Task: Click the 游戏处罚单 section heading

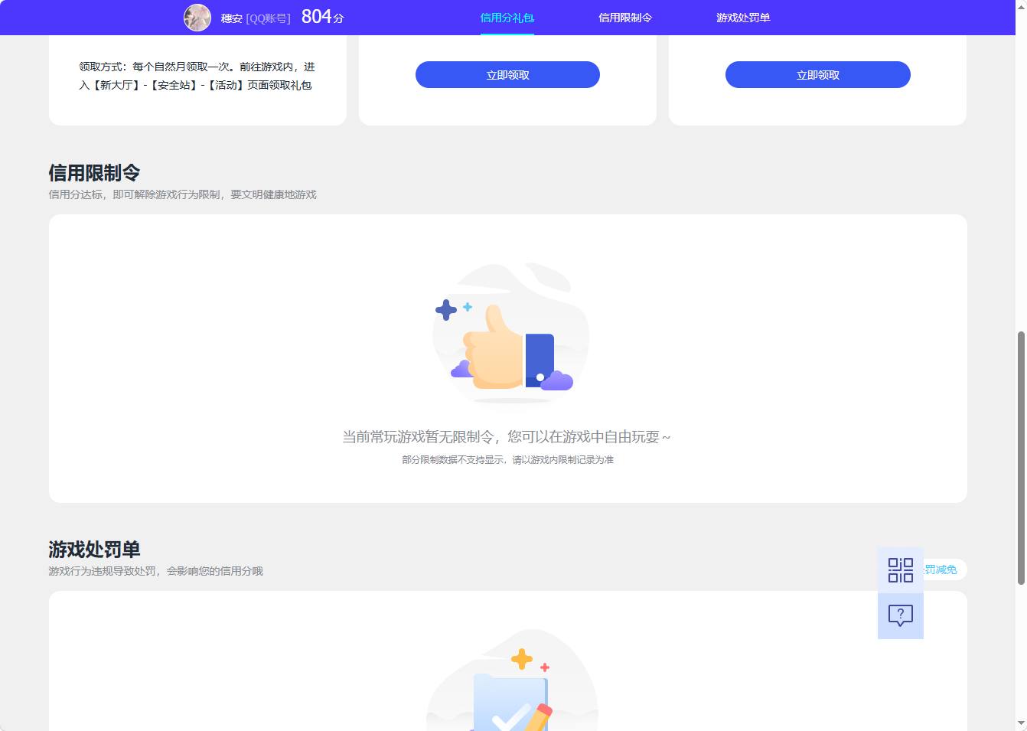Action: pyautogui.click(x=94, y=550)
